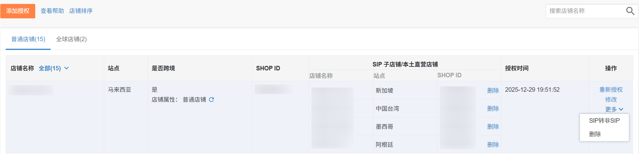Delete the 中国台湾 SIP sub-store
Image resolution: width=639 pixels, height=154 pixels.
coord(493,109)
